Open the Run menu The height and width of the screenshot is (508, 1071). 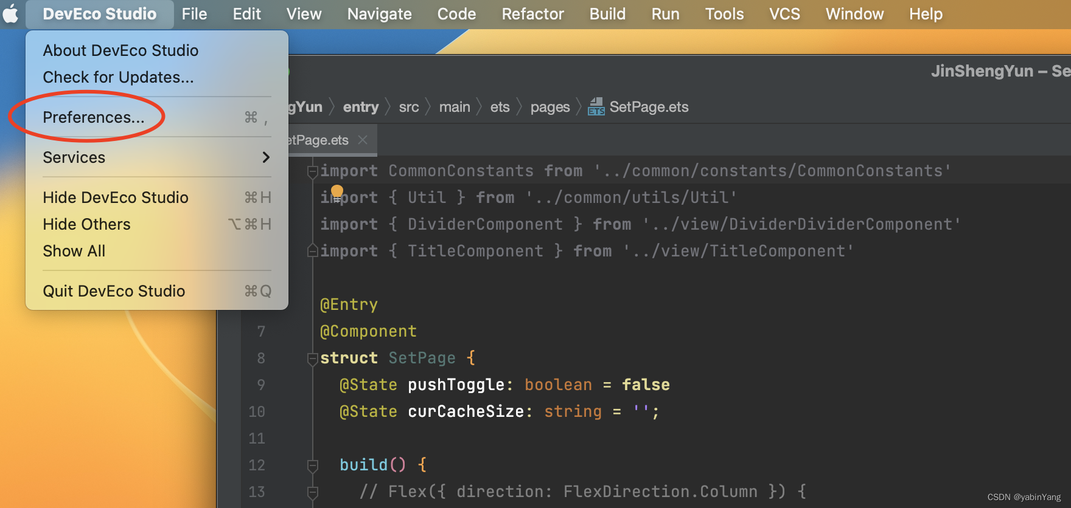point(665,14)
